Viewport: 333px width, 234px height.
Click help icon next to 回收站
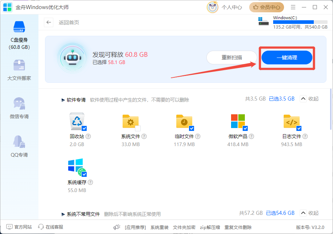tap(88, 136)
